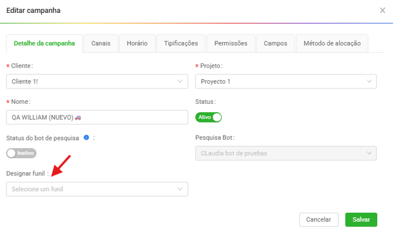Viewport: 393px width, 234px height.
Task: Open the Horário tab
Action: tap(137, 43)
